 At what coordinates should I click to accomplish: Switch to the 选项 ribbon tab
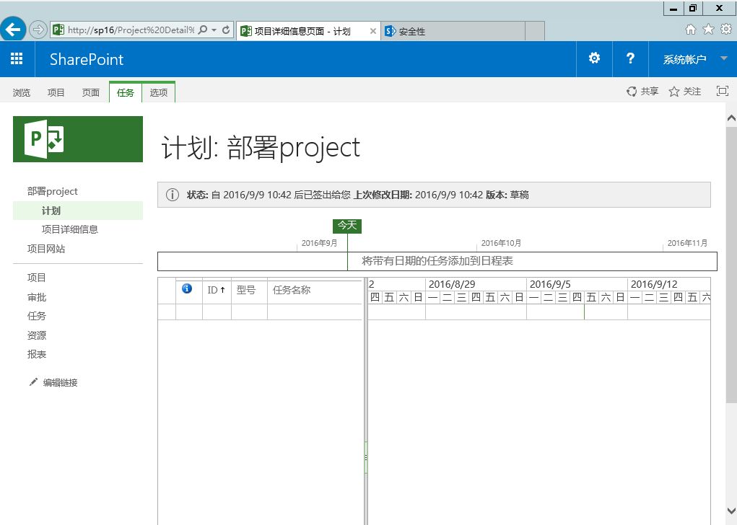[x=158, y=92]
